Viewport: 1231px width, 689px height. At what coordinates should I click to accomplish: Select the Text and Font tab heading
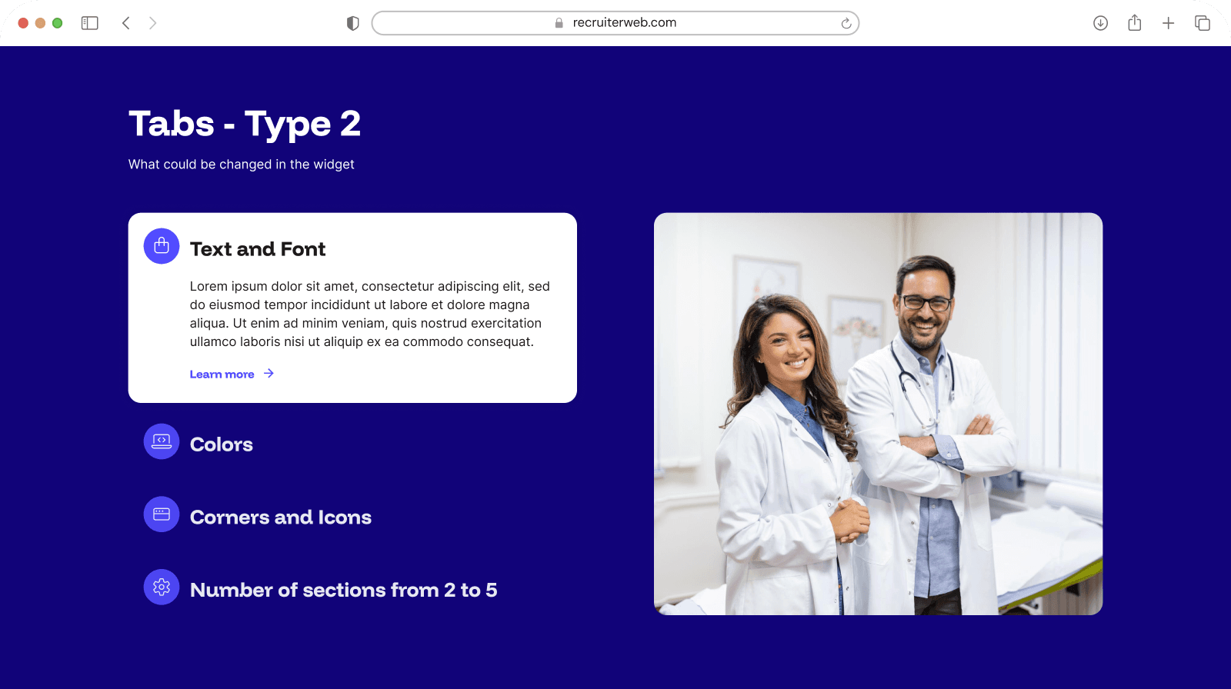[x=258, y=249]
